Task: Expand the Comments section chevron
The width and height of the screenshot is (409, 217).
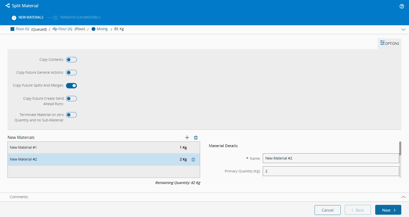Action: 403,197
